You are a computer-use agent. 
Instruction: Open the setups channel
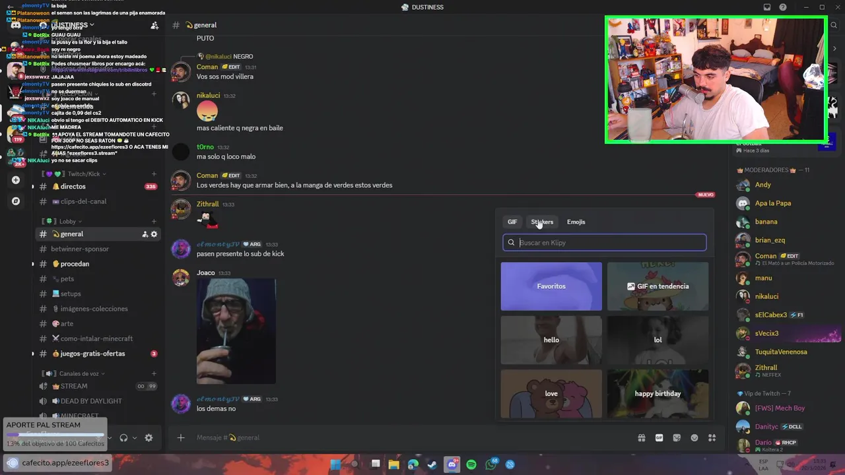(98, 294)
